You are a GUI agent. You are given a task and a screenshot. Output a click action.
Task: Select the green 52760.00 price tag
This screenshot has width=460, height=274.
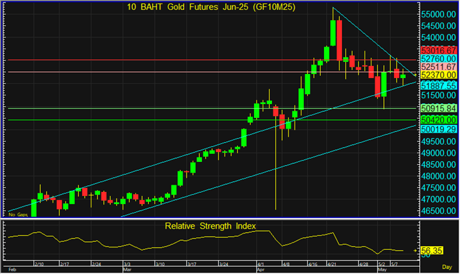click(x=439, y=59)
